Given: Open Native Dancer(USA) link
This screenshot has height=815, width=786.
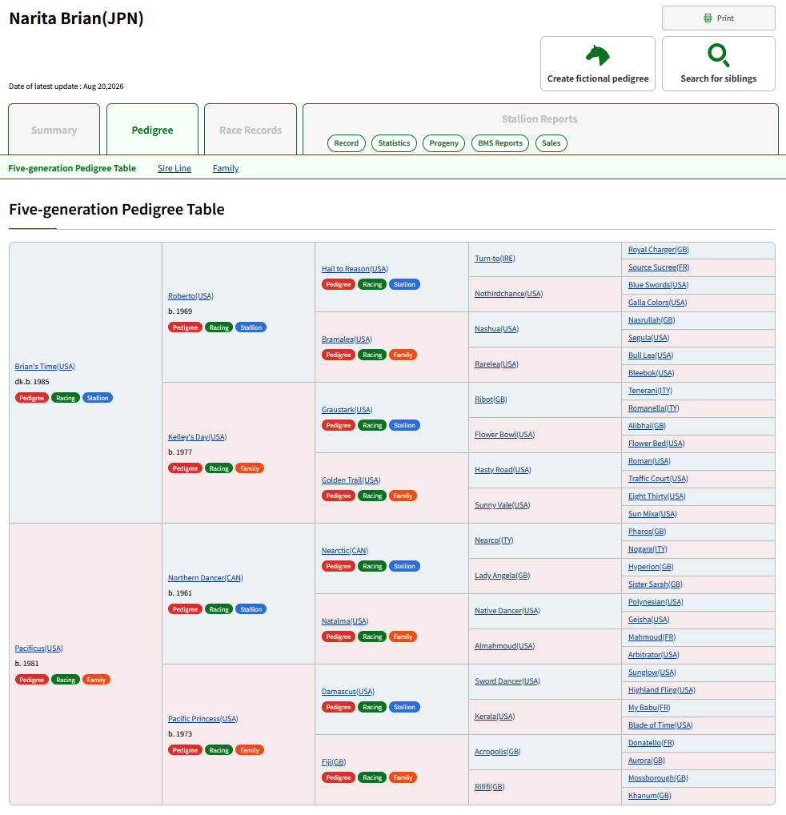Looking at the screenshot, I should (507, 611).
